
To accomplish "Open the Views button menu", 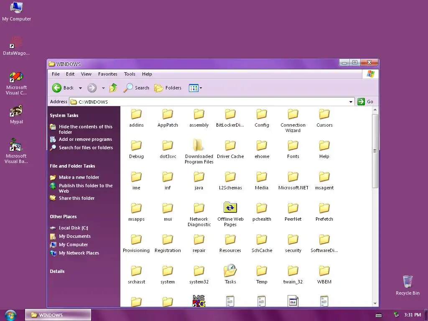I will point(196,88).
